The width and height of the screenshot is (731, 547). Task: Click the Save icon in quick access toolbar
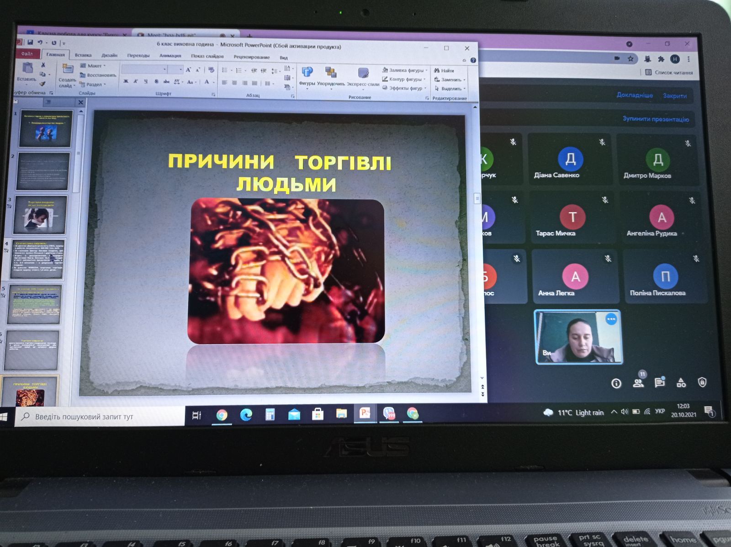point(30,42)
